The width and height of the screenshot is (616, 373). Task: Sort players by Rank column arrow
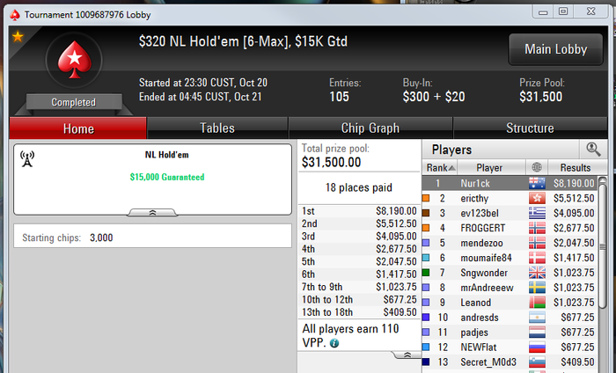pyautogui.click(x=451, y=168)
